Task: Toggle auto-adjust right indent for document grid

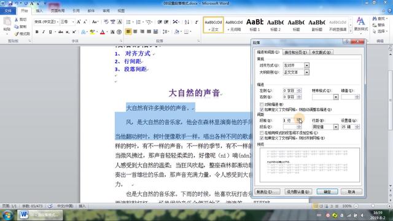Action: pos(262,109)
